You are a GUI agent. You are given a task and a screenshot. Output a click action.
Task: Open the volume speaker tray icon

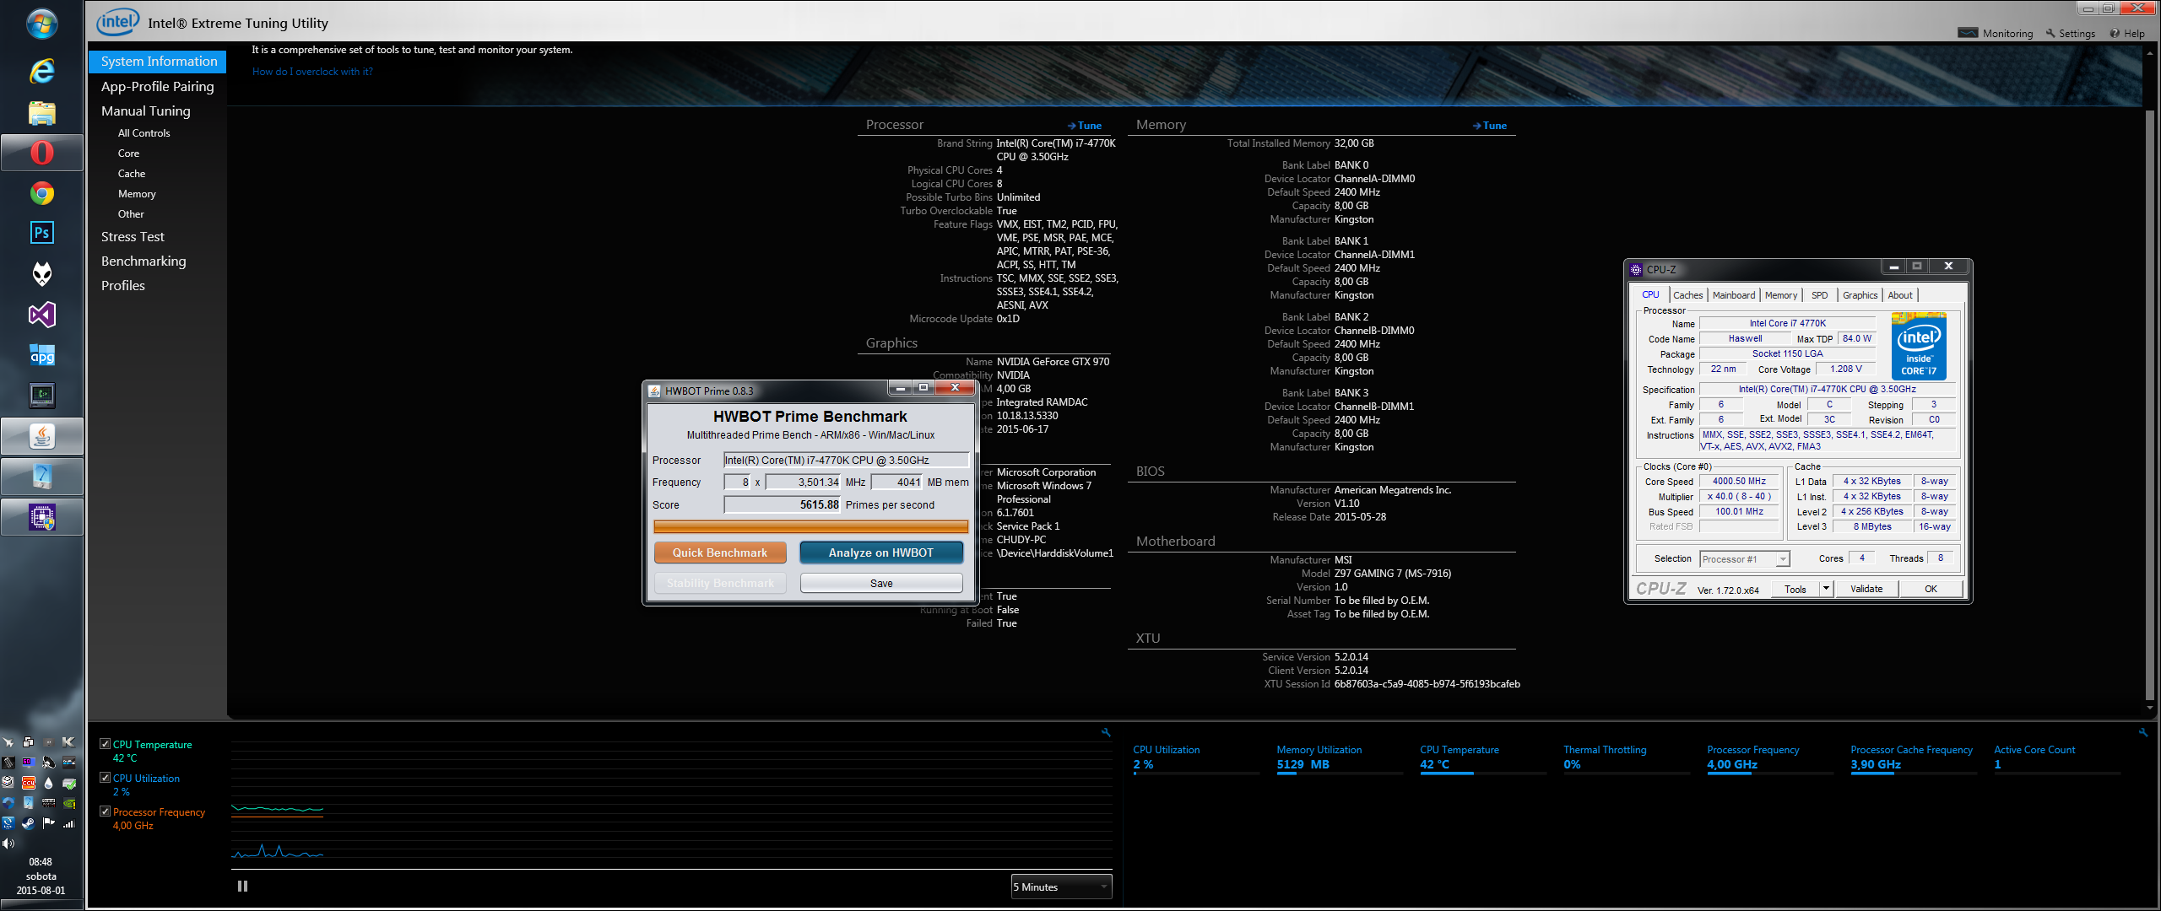click(8, 844)
